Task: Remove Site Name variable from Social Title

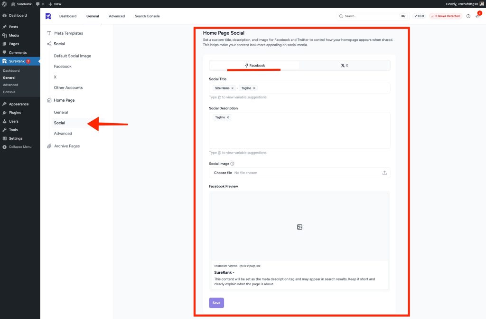Action: click(233, 88)
